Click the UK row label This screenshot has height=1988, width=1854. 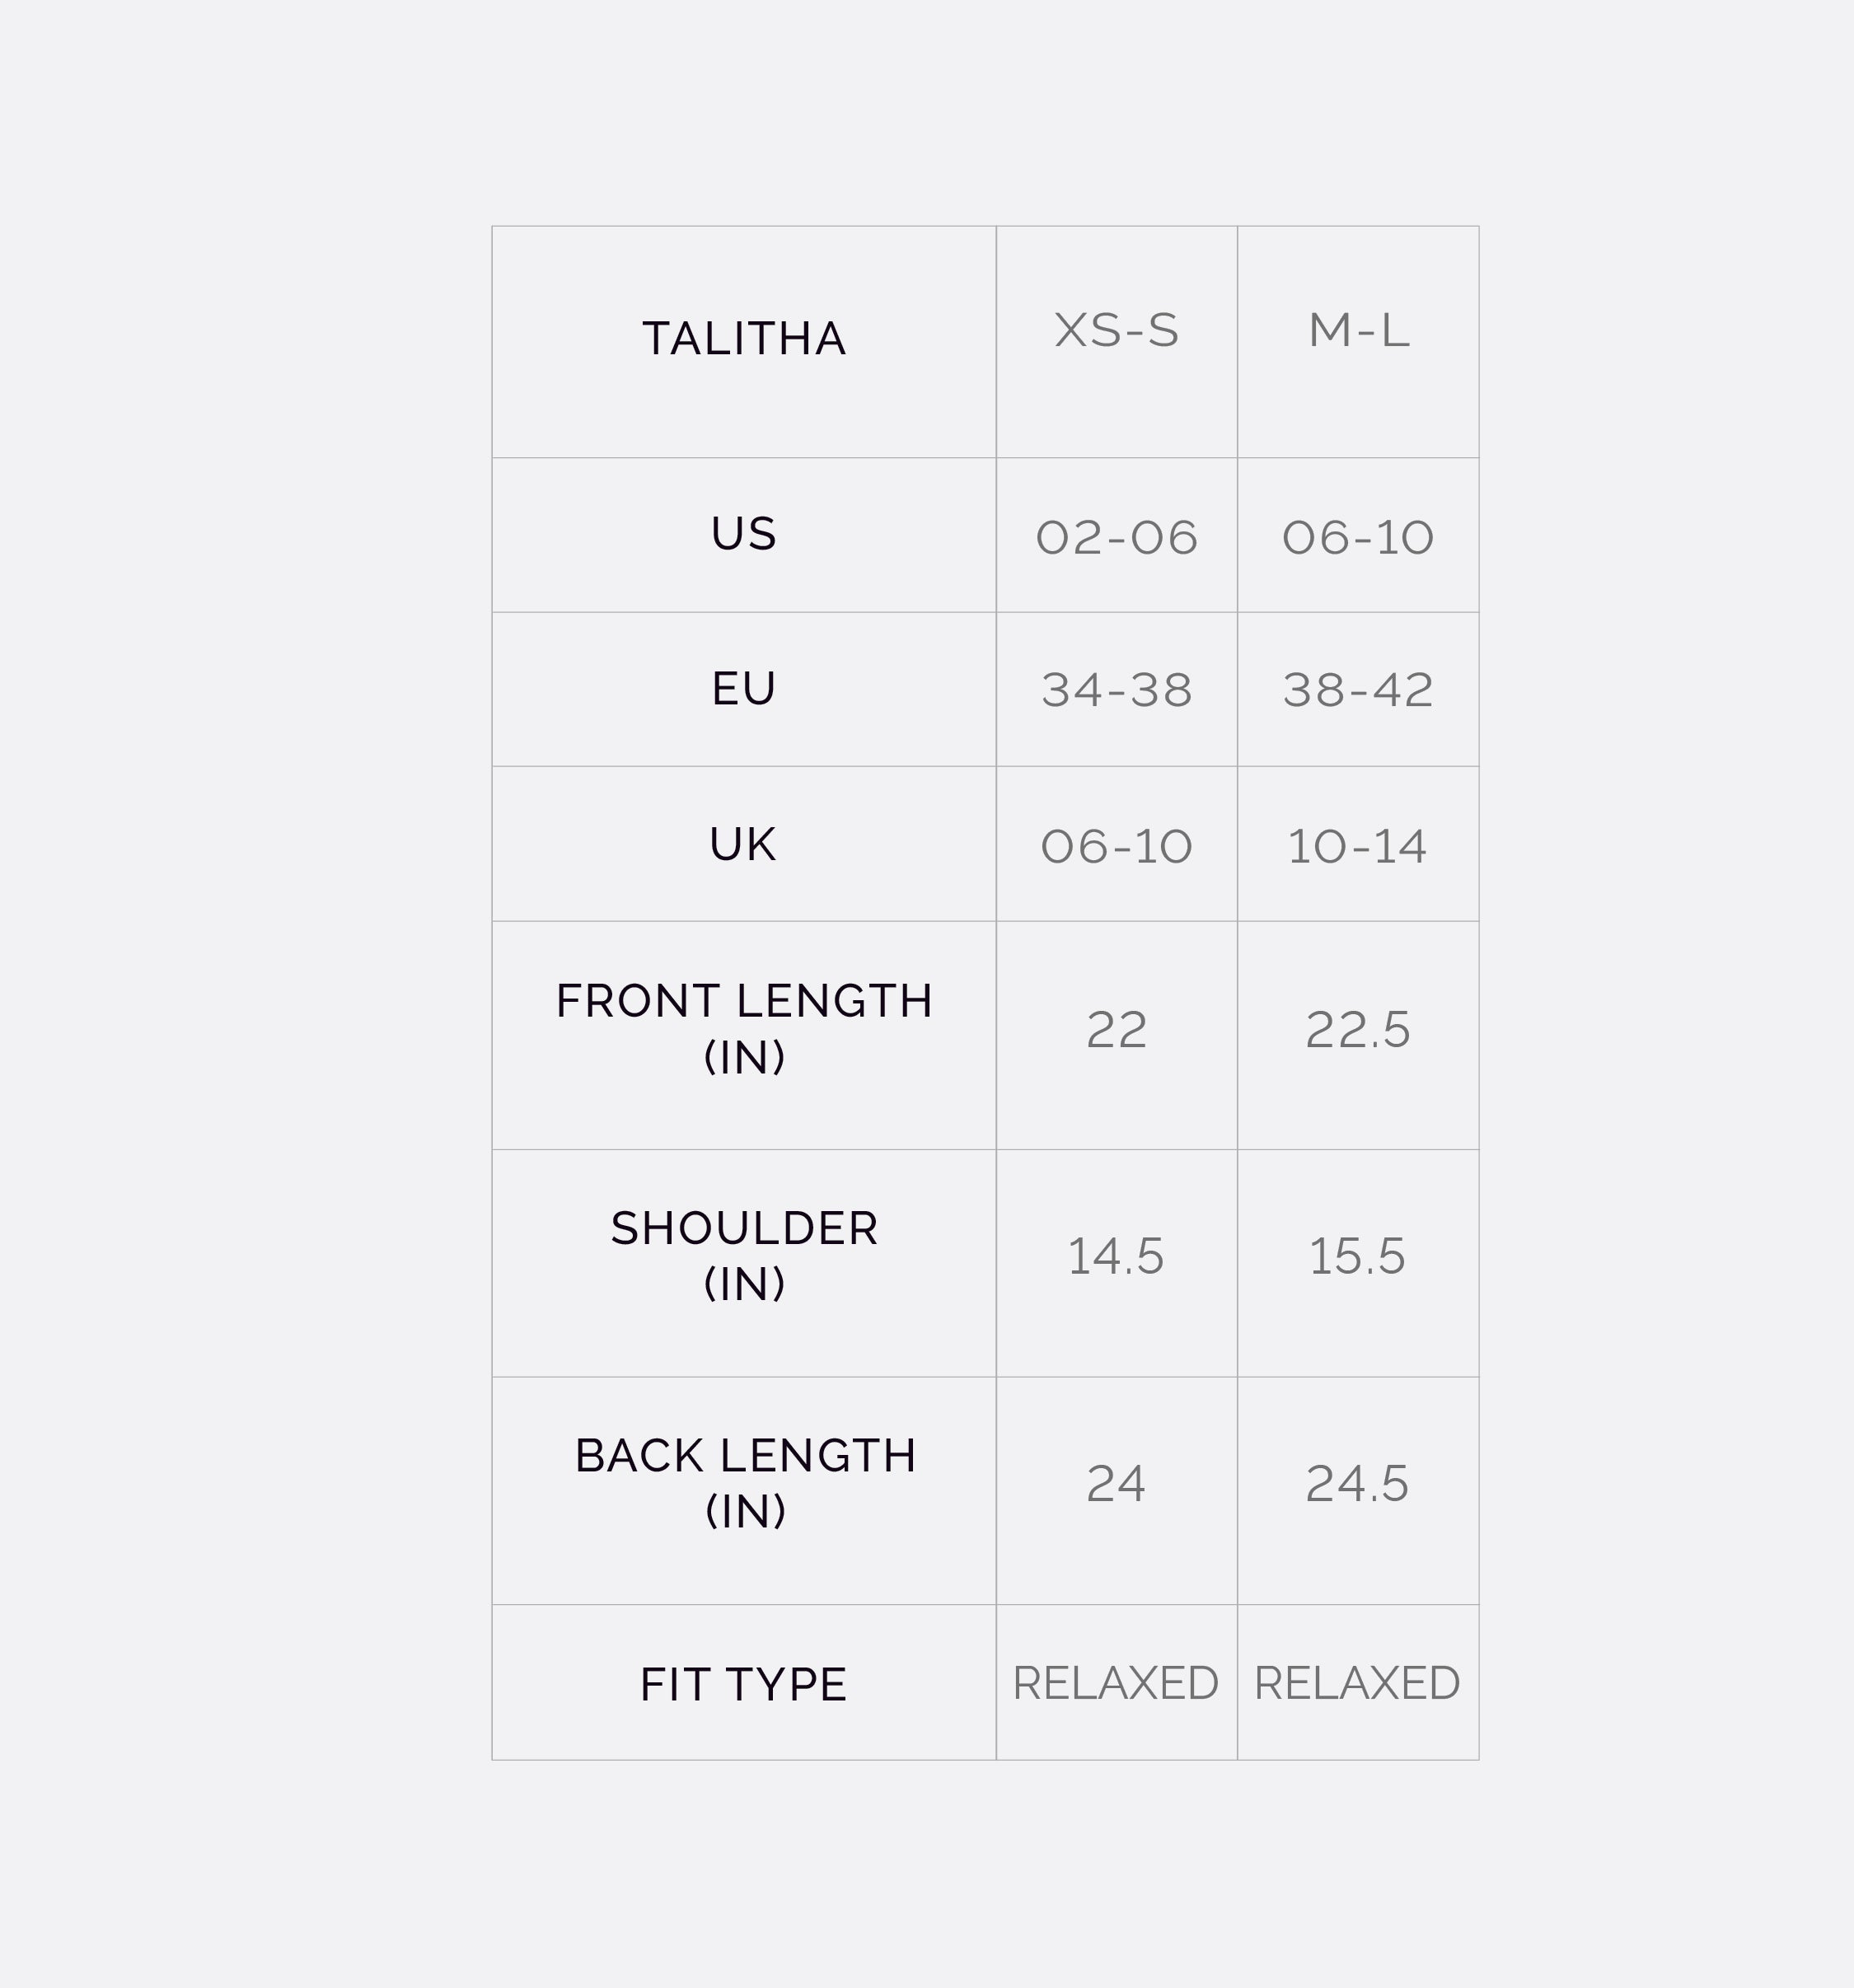point(744,845)
